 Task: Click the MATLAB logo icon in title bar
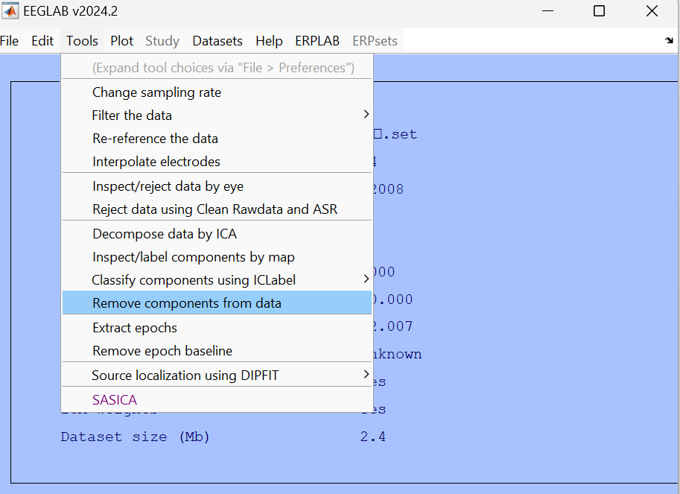tap(10, 11)
